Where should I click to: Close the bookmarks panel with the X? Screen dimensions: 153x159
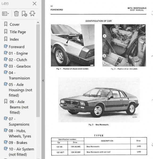[x=35, y=4]
